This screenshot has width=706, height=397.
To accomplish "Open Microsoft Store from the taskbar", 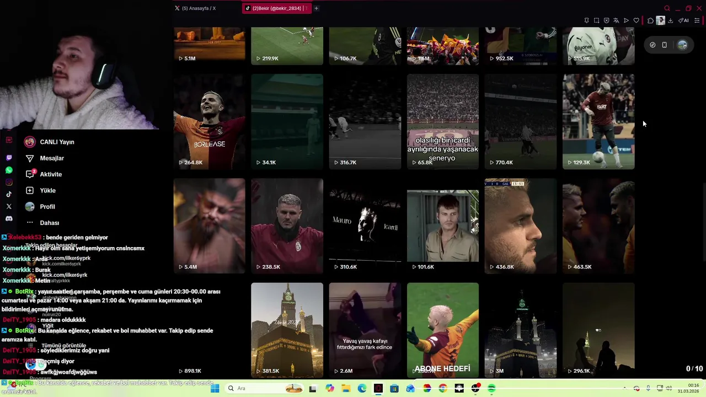I will tap(394, 389).
